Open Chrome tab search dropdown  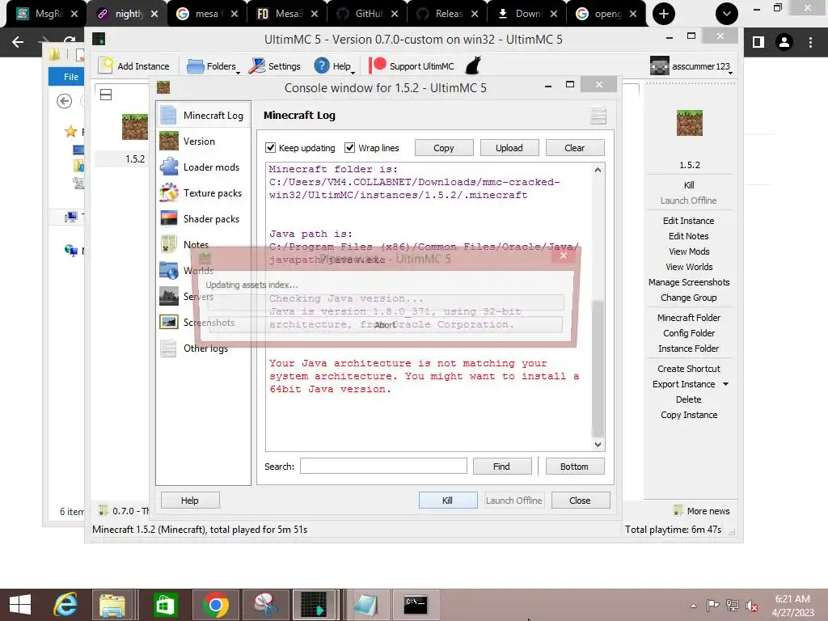pyautogui.click(x=727, y=14)
